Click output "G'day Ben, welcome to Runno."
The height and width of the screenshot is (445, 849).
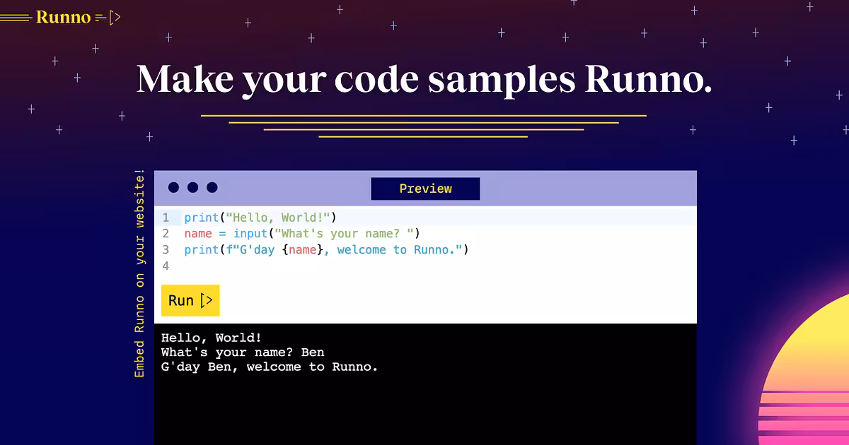click(270, 367)
